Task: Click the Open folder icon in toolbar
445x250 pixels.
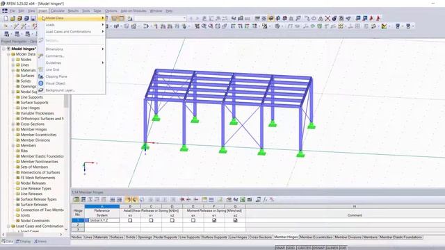Action: pos(13,19)
